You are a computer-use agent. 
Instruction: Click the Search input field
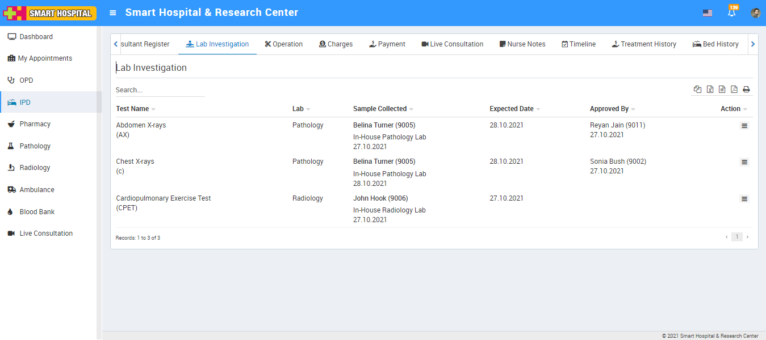coord(160,90)
